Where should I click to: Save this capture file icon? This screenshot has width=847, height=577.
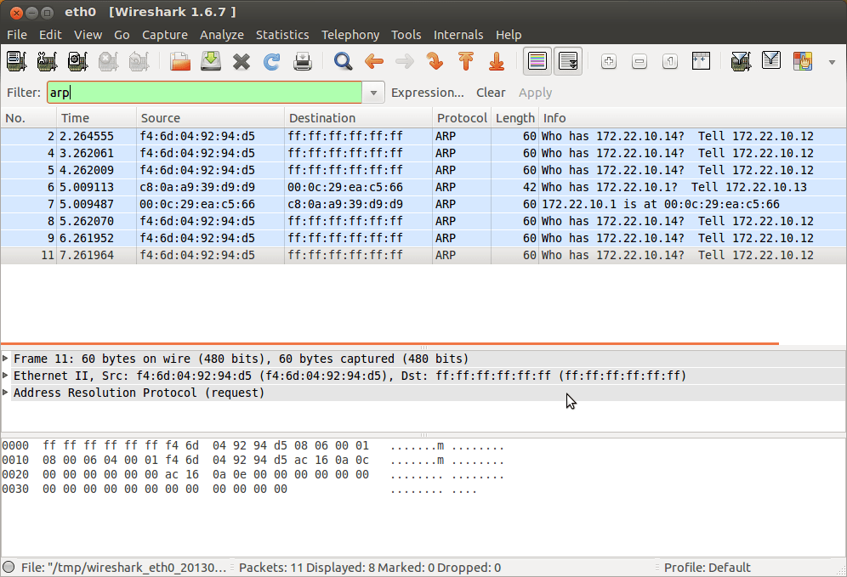pos(211,61)
